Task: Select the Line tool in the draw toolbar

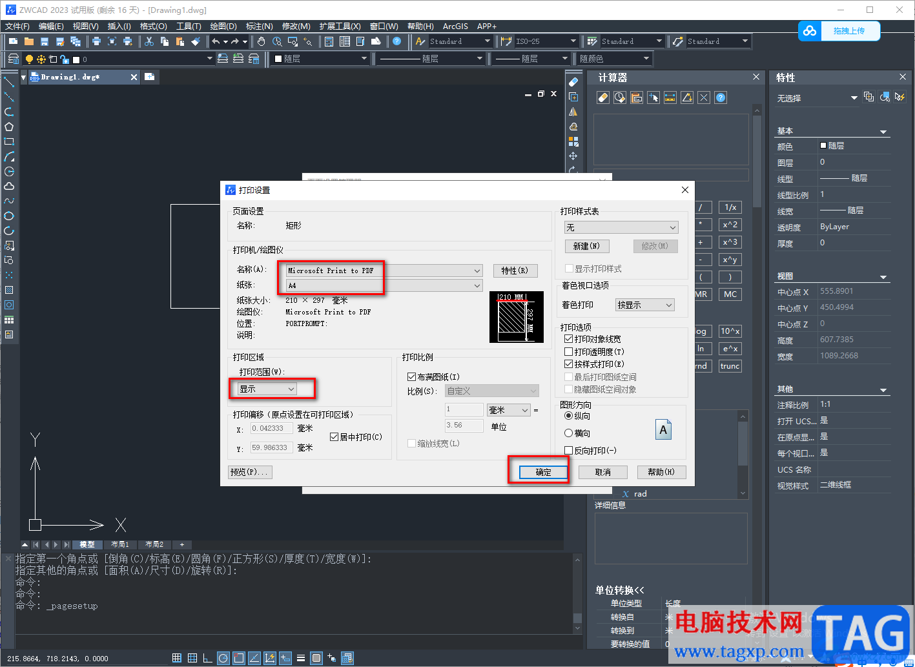Action: pos(9,82)
